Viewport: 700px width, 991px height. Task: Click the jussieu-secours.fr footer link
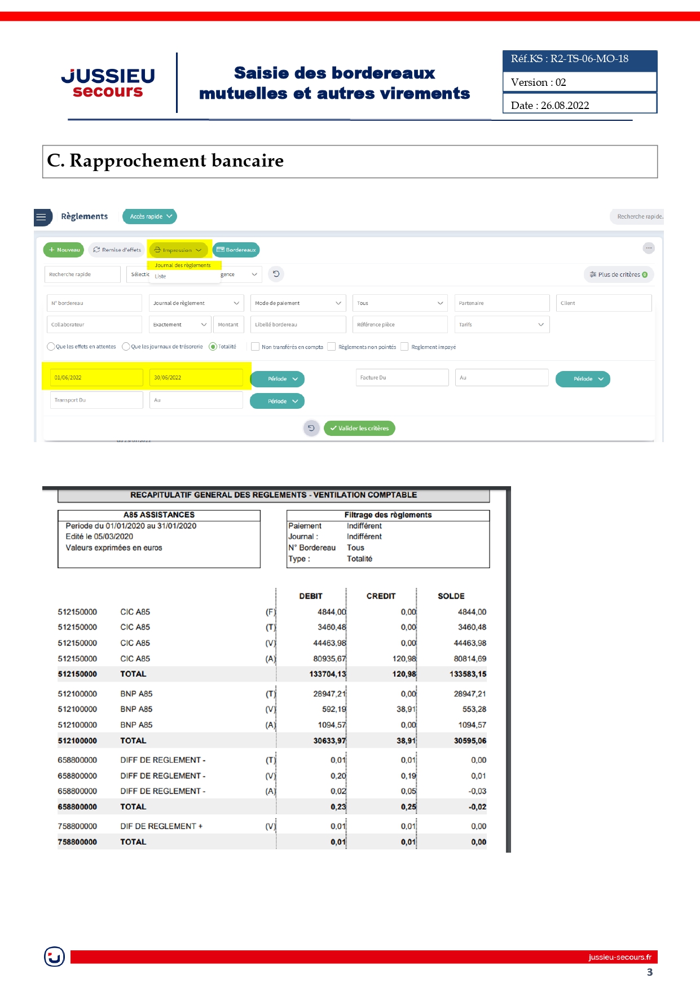click(x=619, y=957)
